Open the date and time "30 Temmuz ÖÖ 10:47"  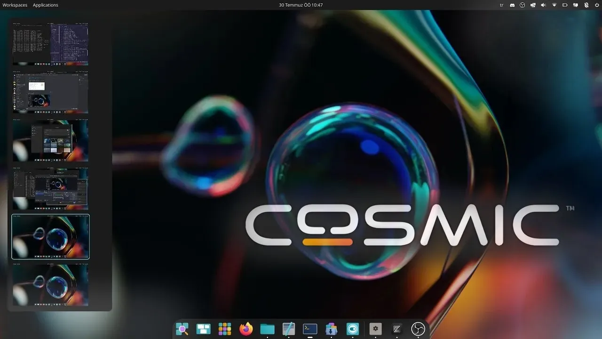[x=301, y=5]
